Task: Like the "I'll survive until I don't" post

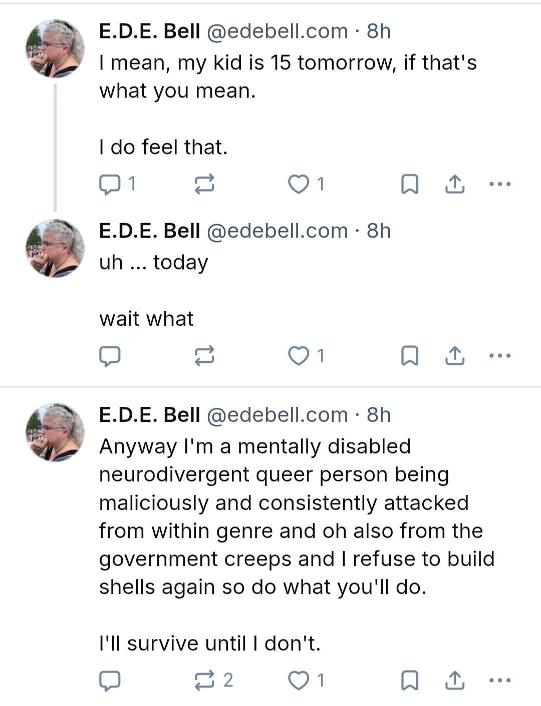Action: [x=299, y=680]
